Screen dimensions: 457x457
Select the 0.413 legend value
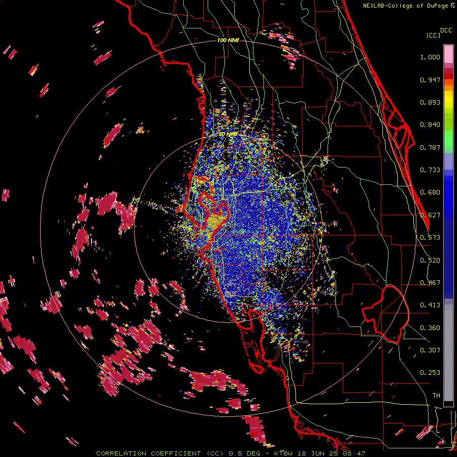tap(430, 305)
